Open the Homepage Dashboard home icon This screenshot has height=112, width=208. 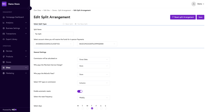click(4, 17)
